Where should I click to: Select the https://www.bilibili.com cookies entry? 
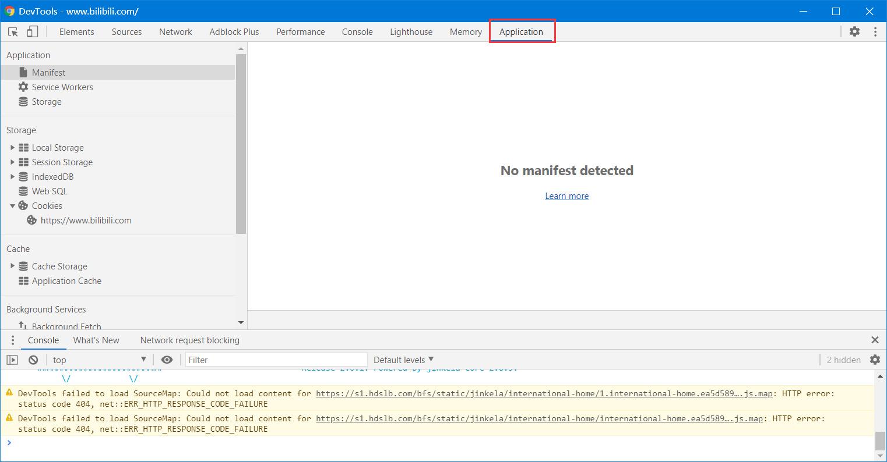(x=118, y=220)
